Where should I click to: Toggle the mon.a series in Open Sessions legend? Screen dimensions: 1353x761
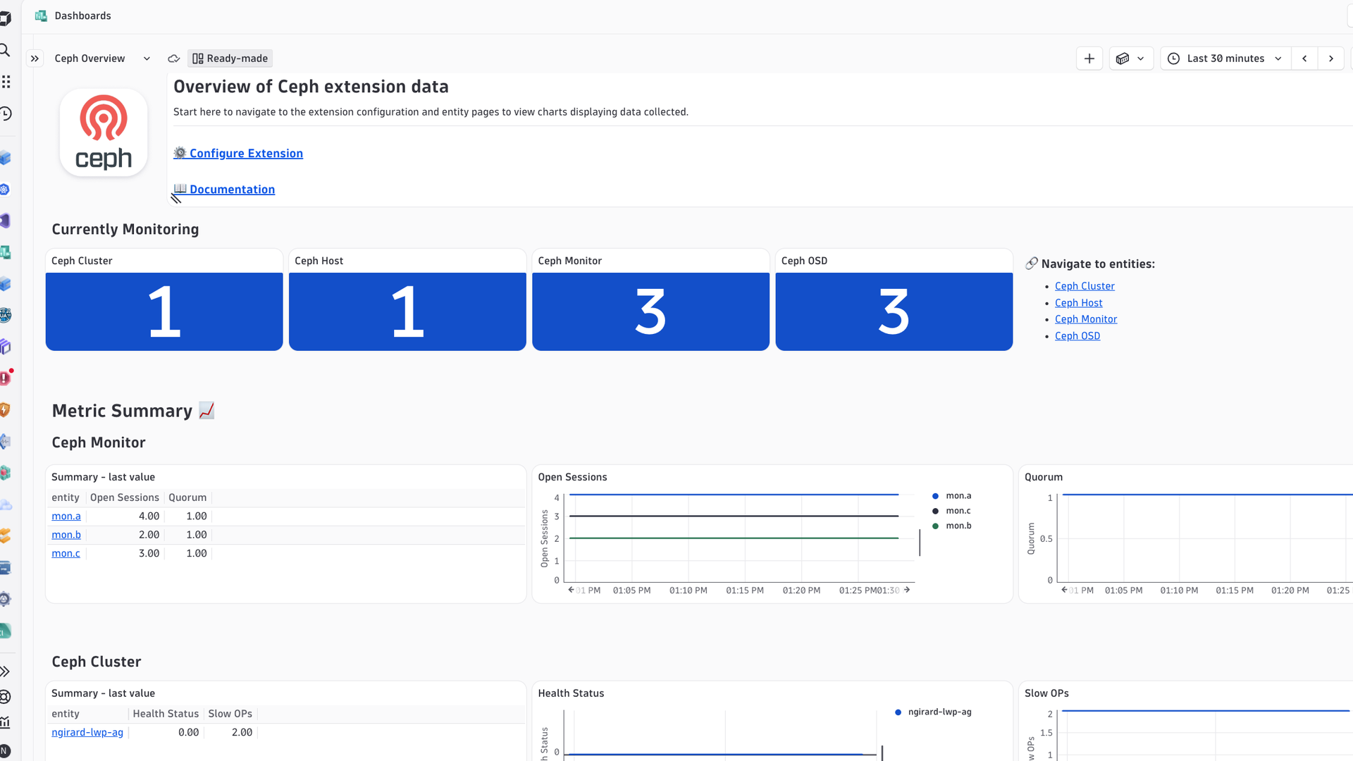[x=952, y=496]
